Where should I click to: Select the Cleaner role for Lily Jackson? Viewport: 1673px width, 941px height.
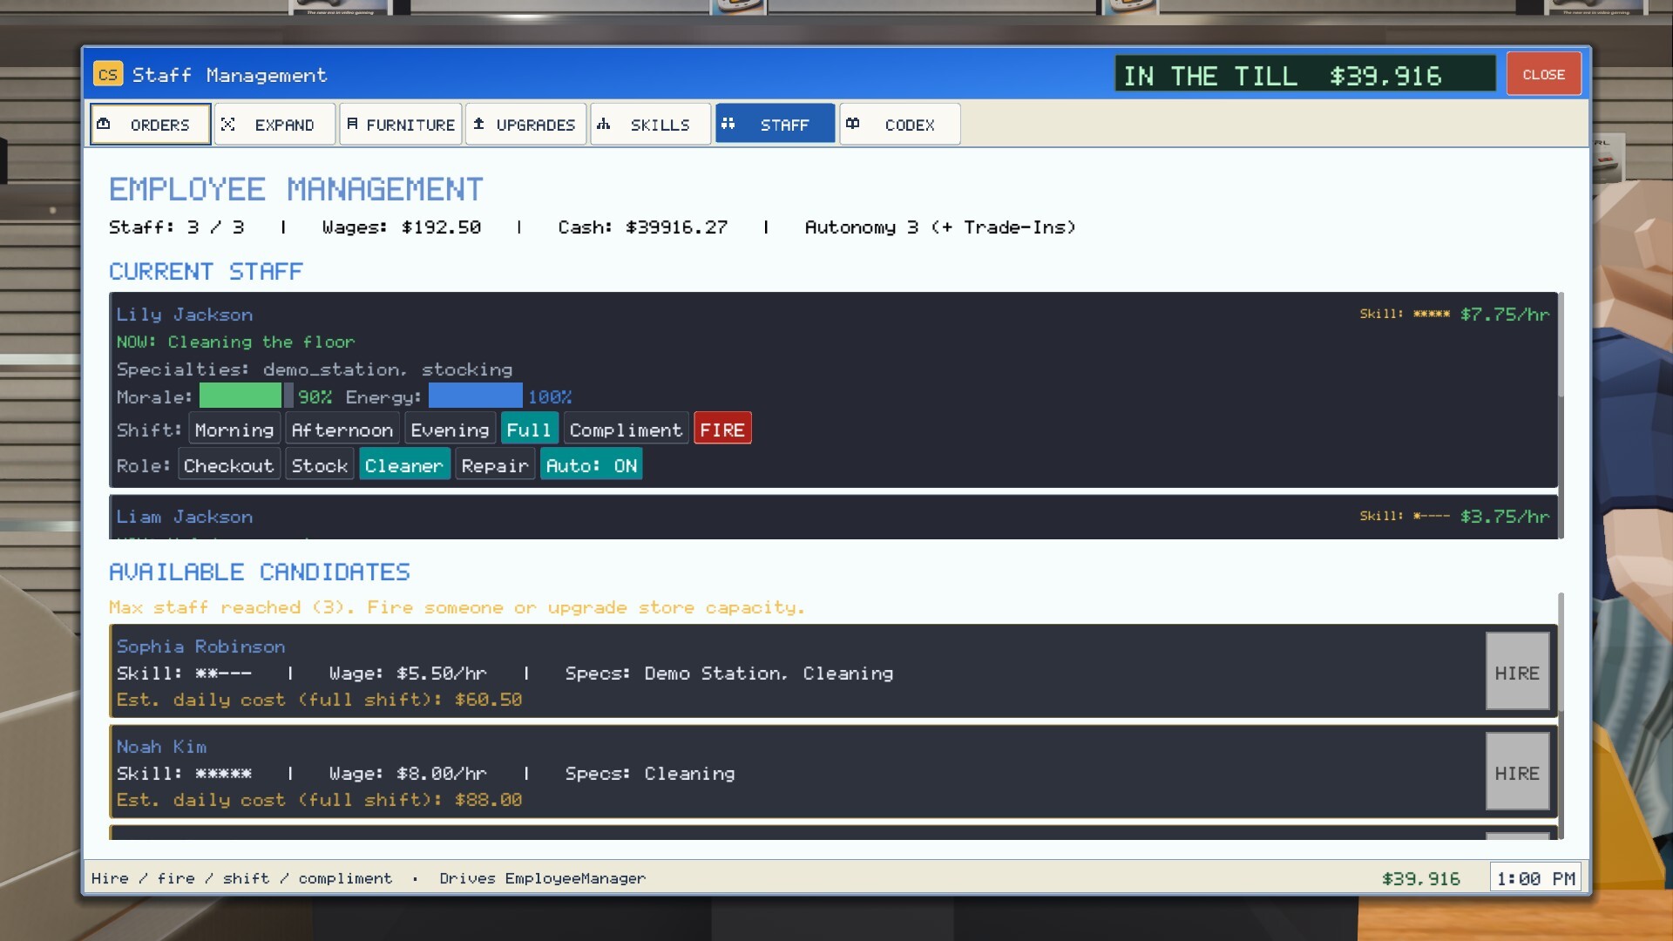(x=404, y=465)
